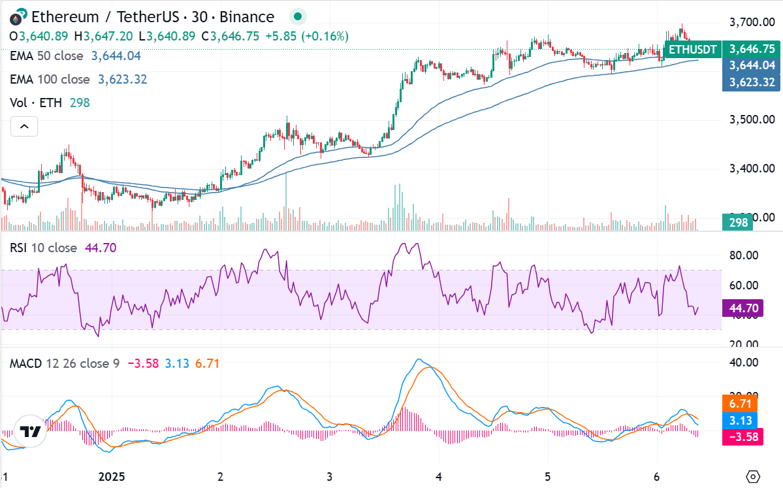783x488 pixels.
Task: Select the RSI 10 close legend
Action: point(44,248)
